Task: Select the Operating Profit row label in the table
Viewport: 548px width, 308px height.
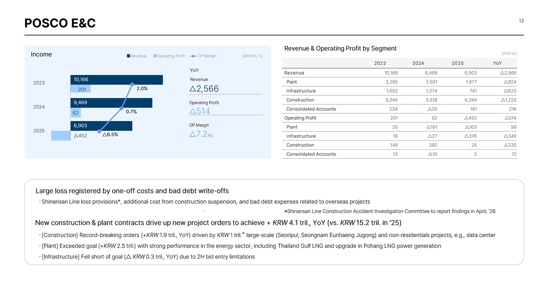Action: tap(300, 118)
